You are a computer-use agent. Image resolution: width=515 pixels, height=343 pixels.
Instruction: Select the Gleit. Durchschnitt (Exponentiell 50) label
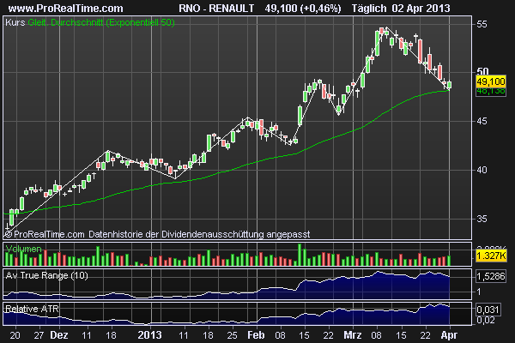click(101, 22)
